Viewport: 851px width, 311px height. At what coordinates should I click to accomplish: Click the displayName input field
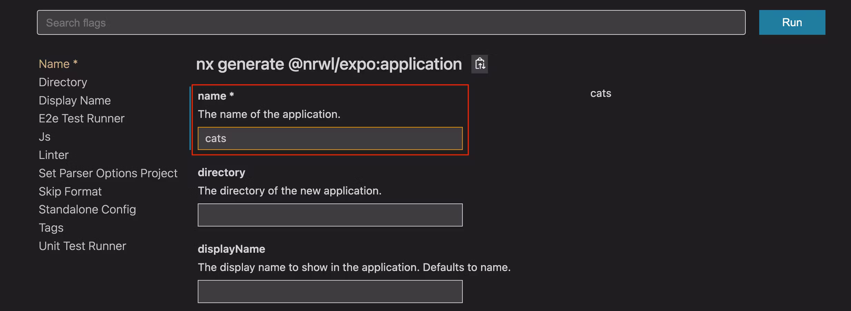tap(330, 292)
